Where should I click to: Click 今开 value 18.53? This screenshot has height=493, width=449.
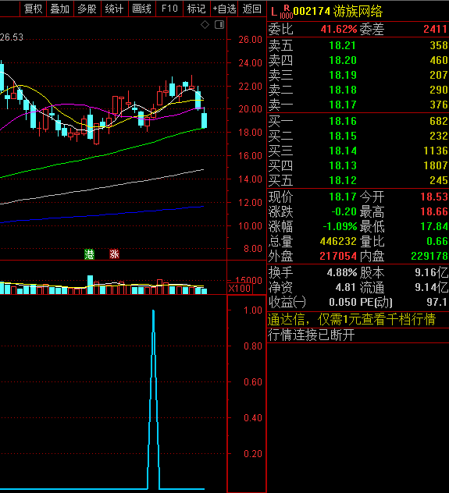[434, 197]
